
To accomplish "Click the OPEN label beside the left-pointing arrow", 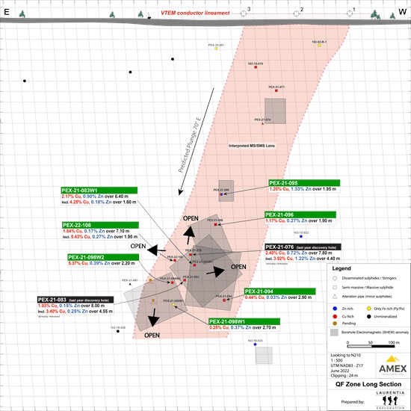I will [x=138, y=246].
